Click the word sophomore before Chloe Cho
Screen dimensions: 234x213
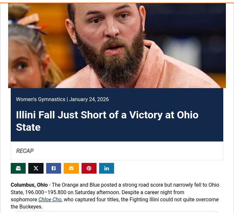(24, 199)
